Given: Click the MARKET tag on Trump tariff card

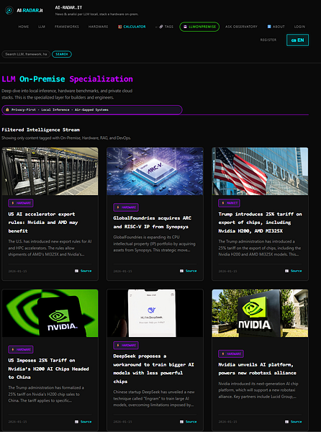Looking at the screenshot, I should [229, 203].
